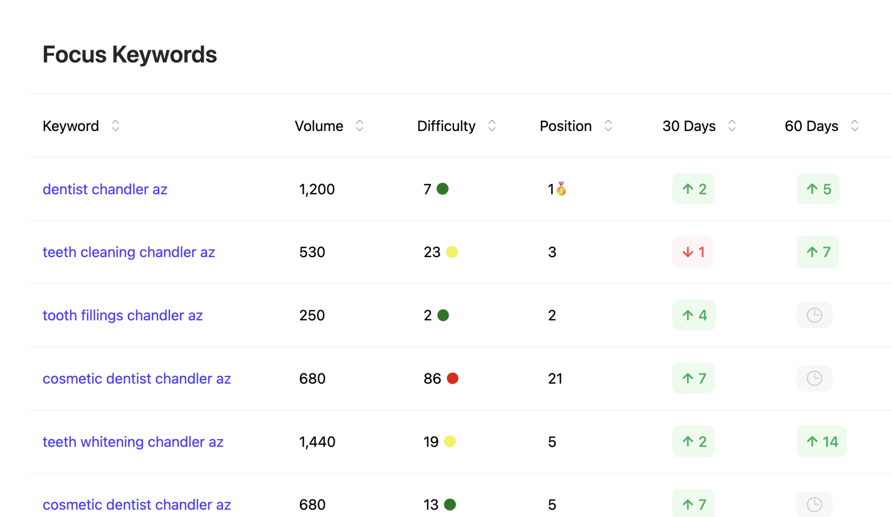Click the clock icon for cosmetic dentist, difficulty 86
The height and width of the screenshot is (517, 892).
[814, 378]
